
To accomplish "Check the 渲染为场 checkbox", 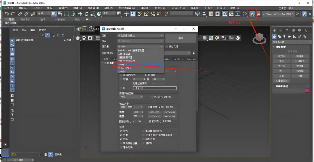I will (121, 147).
